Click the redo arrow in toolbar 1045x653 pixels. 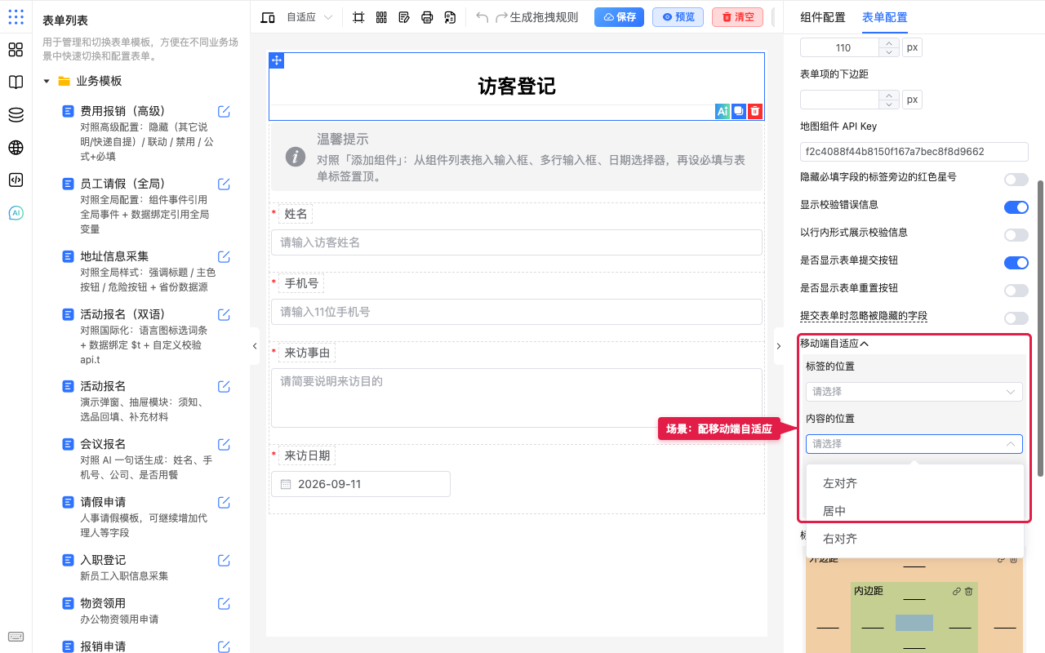coord(502,17)
